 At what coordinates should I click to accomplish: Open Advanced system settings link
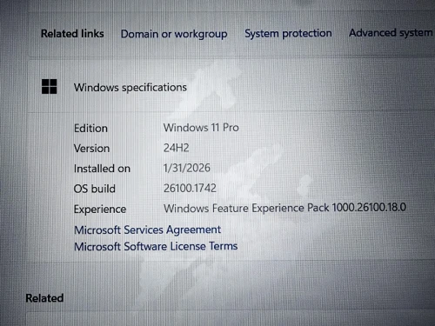(x=391, y=32)
